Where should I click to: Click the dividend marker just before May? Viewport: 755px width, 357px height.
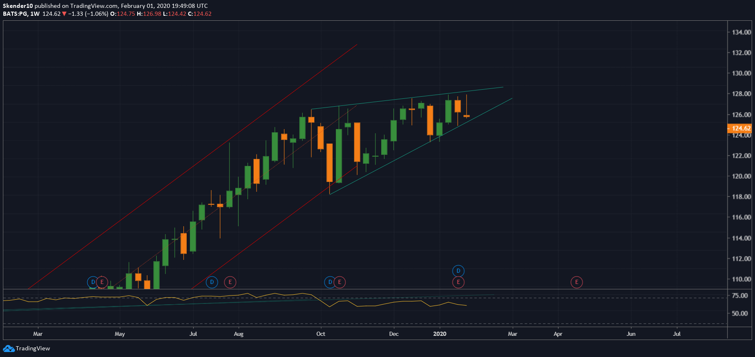[x=93, y=282]
